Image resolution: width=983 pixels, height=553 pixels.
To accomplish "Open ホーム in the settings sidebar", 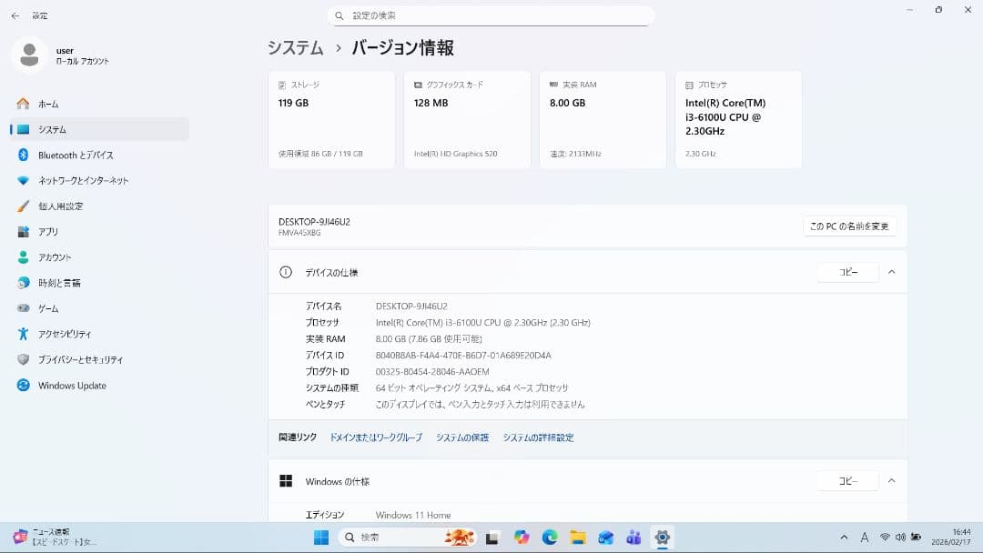I will point(47,104).
